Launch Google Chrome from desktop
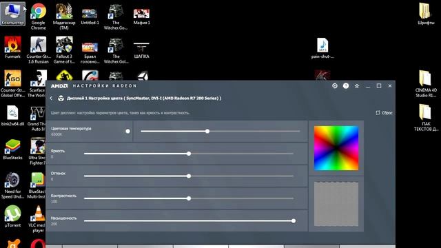Viewport: 441px width, 248px height. coord(39,16)
